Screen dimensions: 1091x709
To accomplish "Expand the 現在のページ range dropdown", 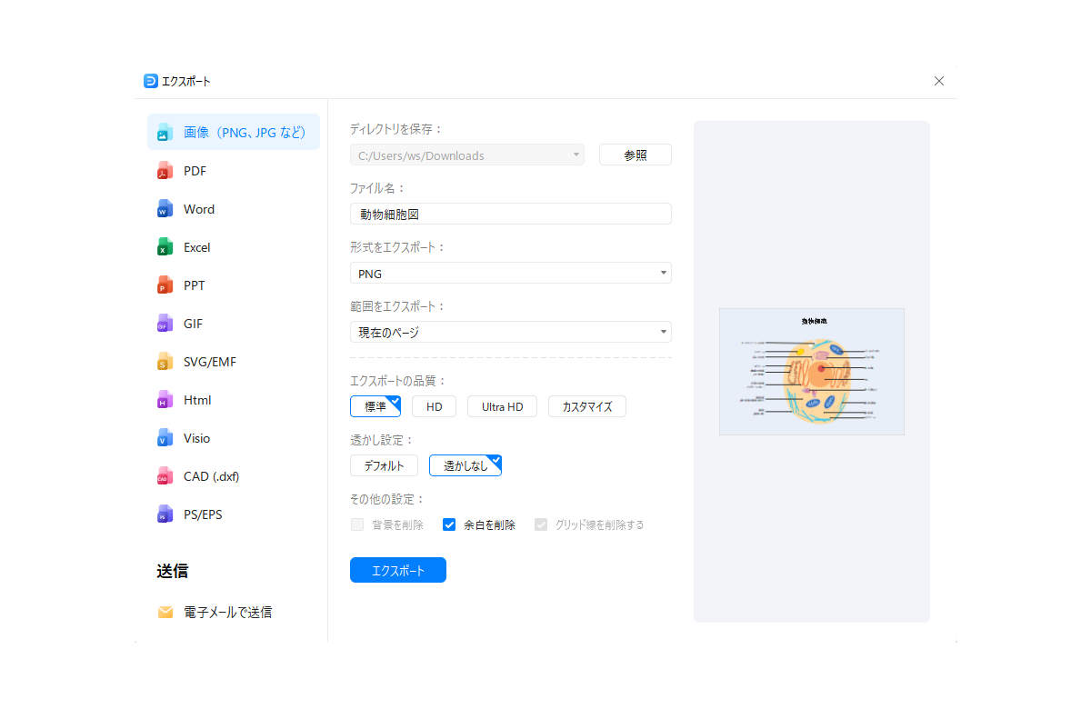I will point(510,332).
